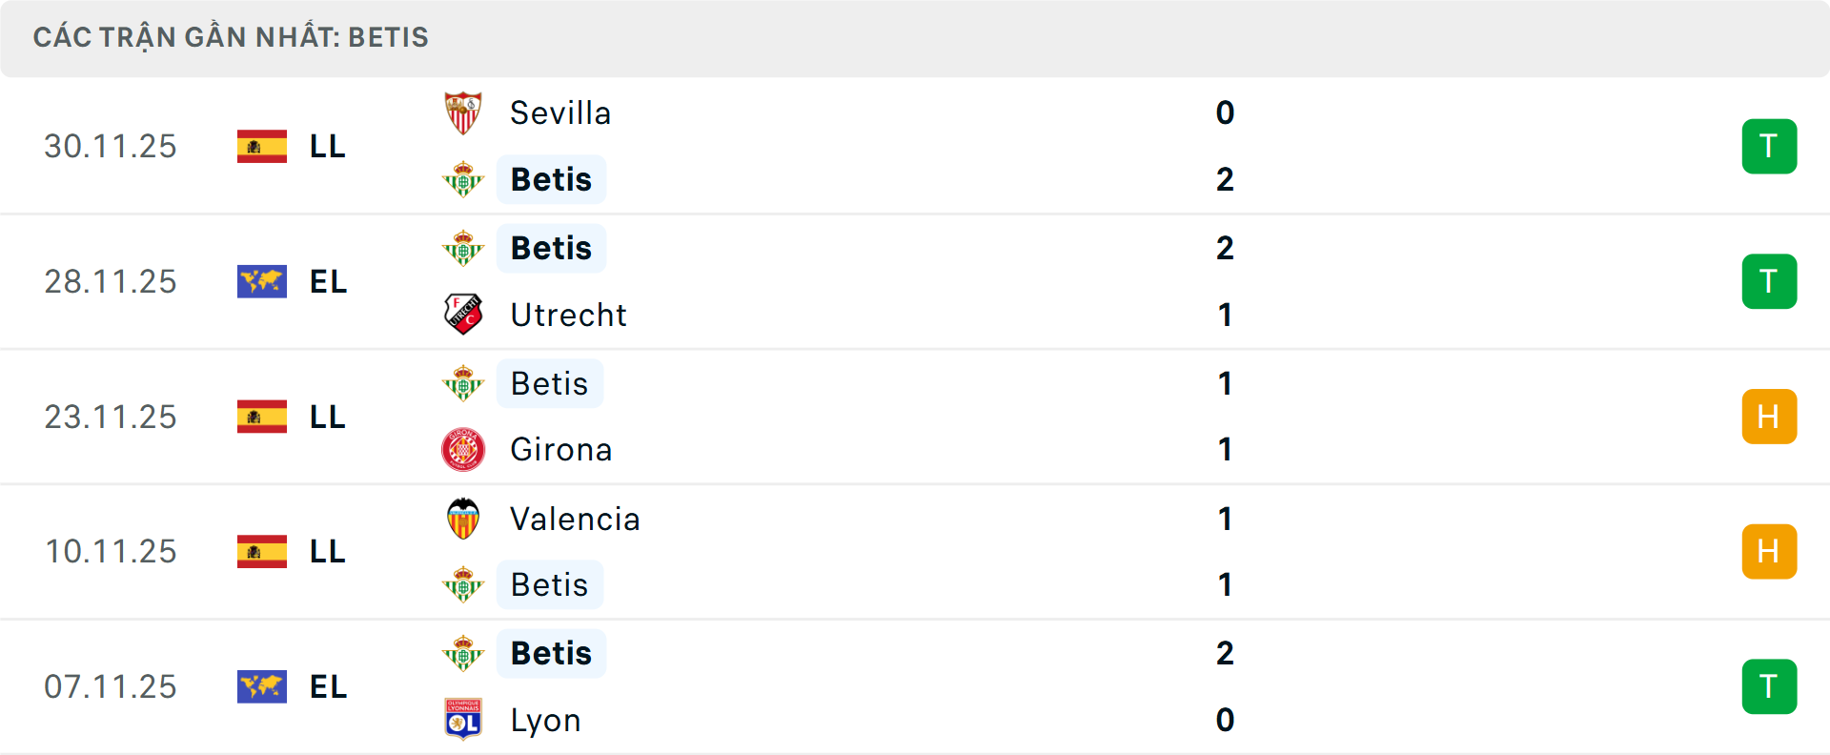Open the Sevilla team link
The width and height of the screenshot is (1830, 755).
560,113
